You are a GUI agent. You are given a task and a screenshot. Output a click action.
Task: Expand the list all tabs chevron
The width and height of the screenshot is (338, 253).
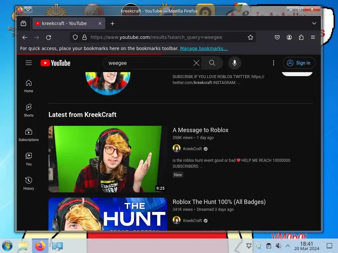[314, 23]
